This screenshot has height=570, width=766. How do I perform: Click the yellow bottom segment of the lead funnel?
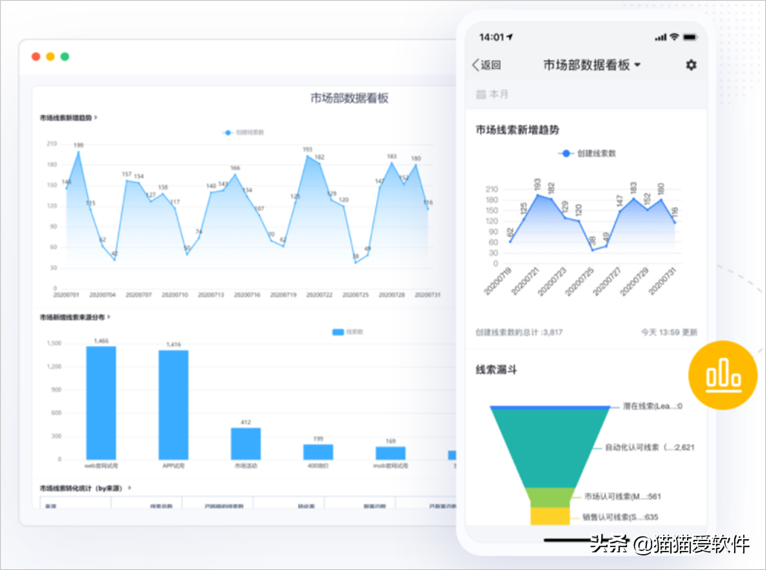(549, 517)
